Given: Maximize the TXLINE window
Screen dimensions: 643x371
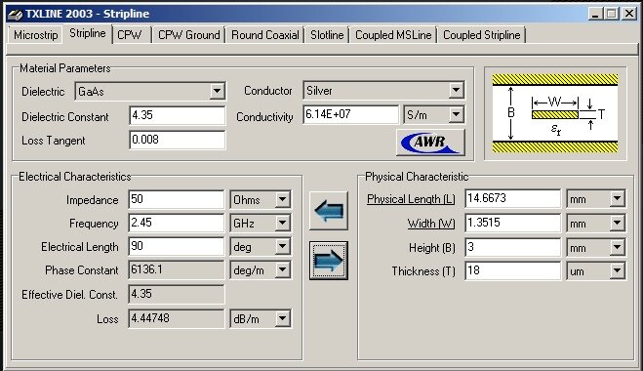Looking at the screenshot, I should (611, 14).
